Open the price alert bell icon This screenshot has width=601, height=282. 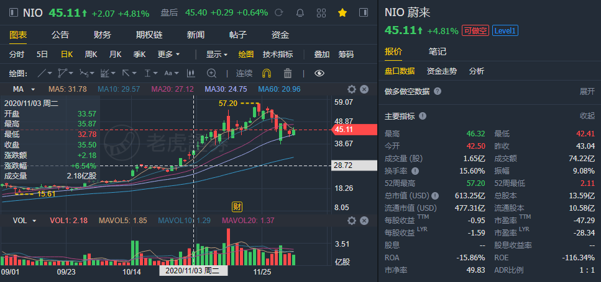click(300, 12)
